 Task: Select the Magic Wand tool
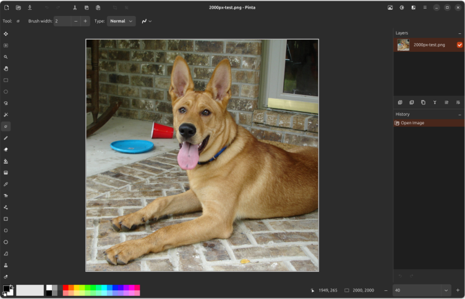coord(6,115)
